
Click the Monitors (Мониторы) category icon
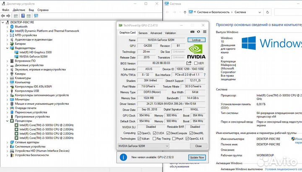tap(12, 99)
